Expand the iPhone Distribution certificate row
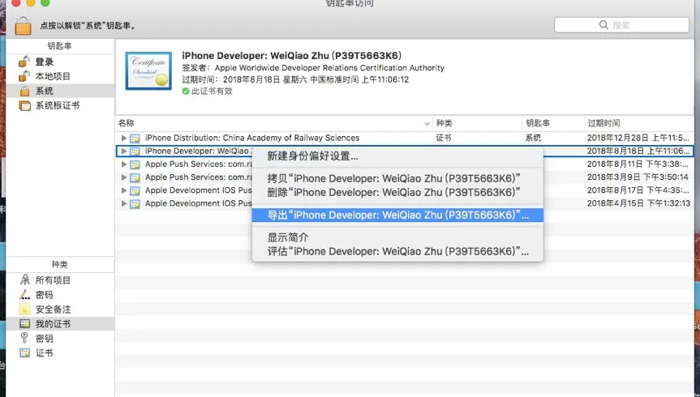 pos(123,138)
